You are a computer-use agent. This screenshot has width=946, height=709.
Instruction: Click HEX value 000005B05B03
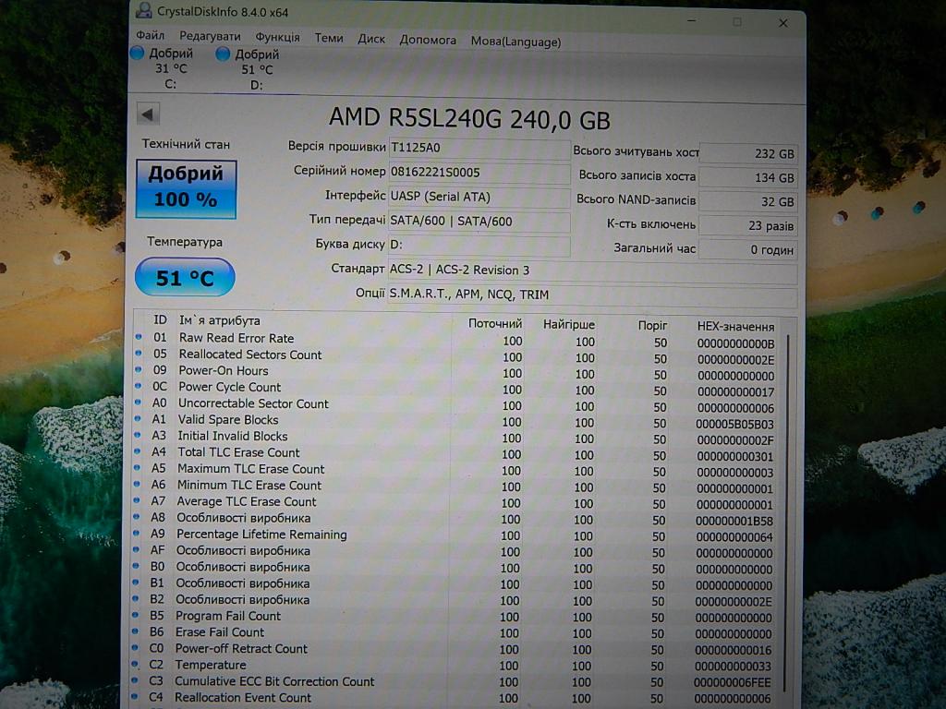coord(734,425)
